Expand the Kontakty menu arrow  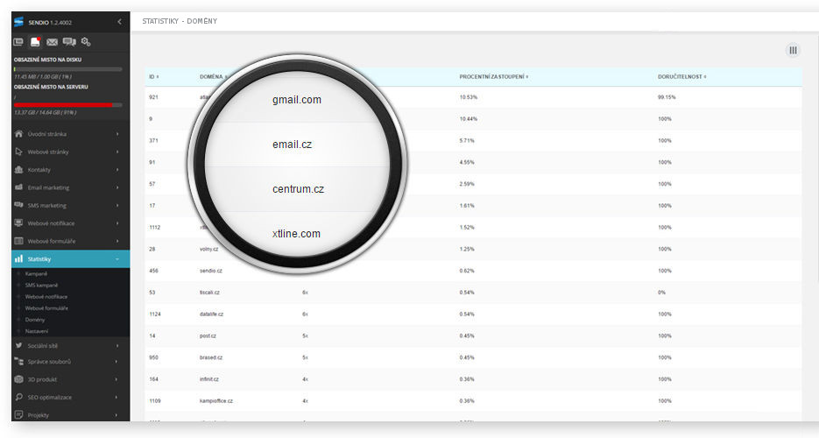tap(117, 170)
